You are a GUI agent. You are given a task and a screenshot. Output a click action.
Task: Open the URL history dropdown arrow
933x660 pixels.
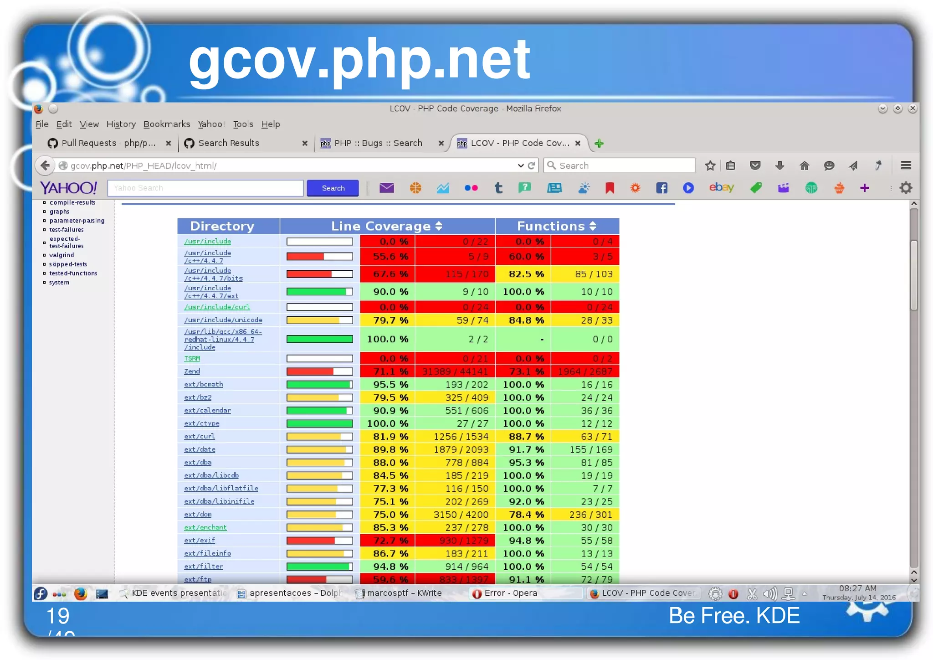pos(520,165)
